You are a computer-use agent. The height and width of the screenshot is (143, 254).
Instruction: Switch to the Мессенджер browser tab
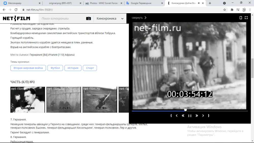coord(19,3)
